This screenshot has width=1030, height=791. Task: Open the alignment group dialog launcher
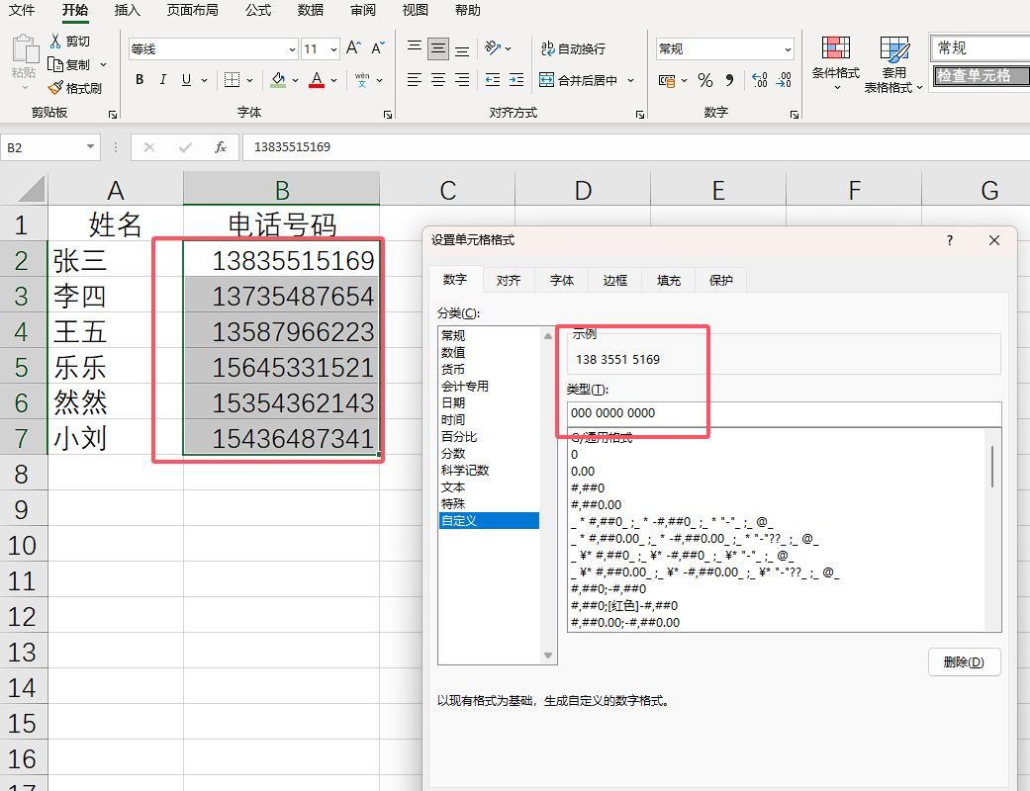point(640,115)
